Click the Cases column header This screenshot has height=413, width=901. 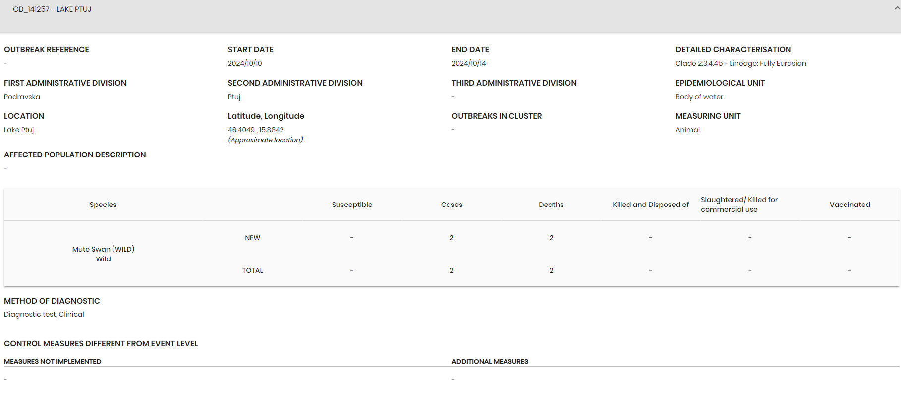pos(451,205)
